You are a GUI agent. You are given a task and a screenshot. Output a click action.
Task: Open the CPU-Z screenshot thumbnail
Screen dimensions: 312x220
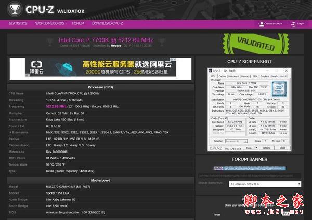point(249,109)
